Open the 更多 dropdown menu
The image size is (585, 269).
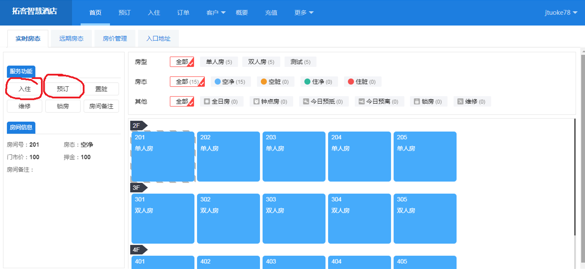point(304,13)
